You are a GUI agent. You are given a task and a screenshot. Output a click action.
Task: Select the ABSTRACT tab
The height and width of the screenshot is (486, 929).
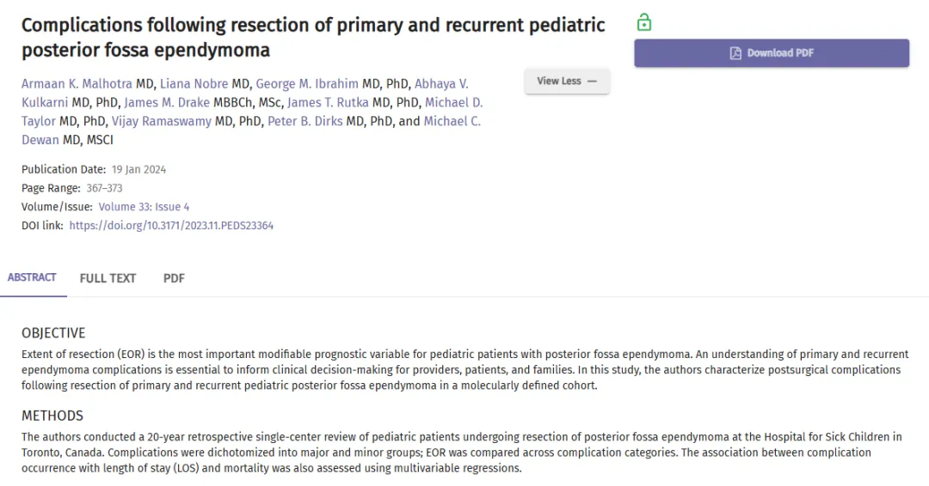(32, 277)
